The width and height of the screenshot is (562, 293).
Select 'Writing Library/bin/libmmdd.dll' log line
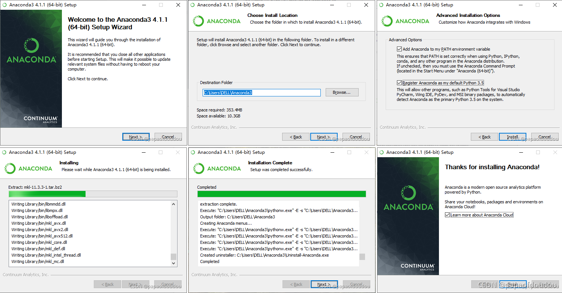tap(38, 204)
